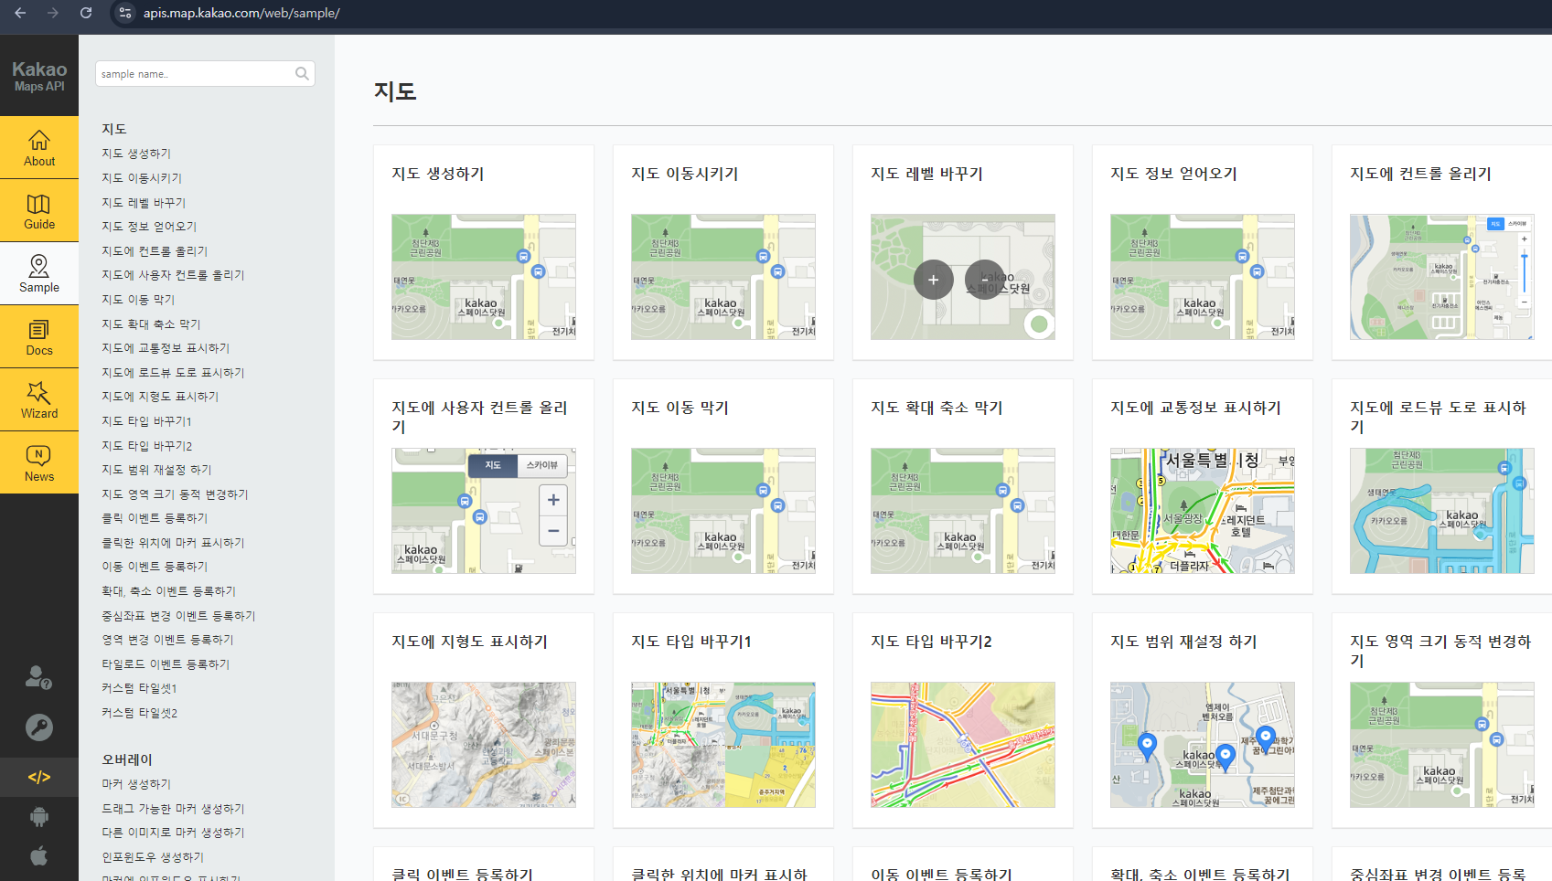Click the browser address bar URL
Viewport: 1552px width, 881px height.
(x=241, y=13)
